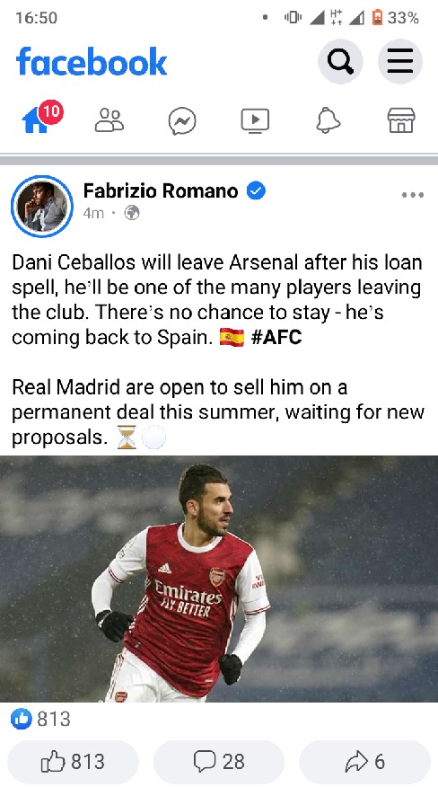This screenshot has width=438, height=787.
Task: Open the Marketplace tab
Action: tap(401, 120)
